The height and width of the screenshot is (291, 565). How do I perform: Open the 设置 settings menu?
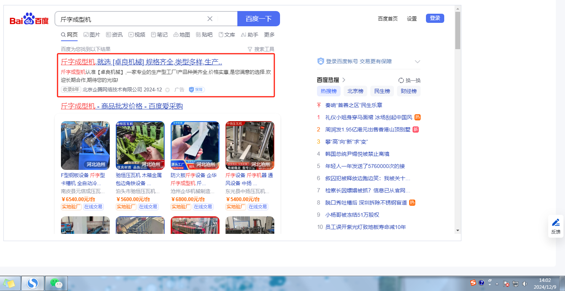[412, 19]
